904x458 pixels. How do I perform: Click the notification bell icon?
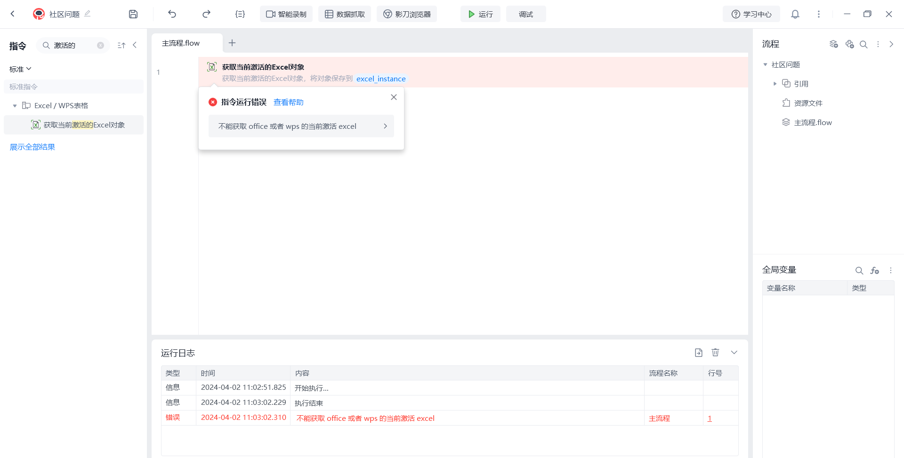(795, 14)
